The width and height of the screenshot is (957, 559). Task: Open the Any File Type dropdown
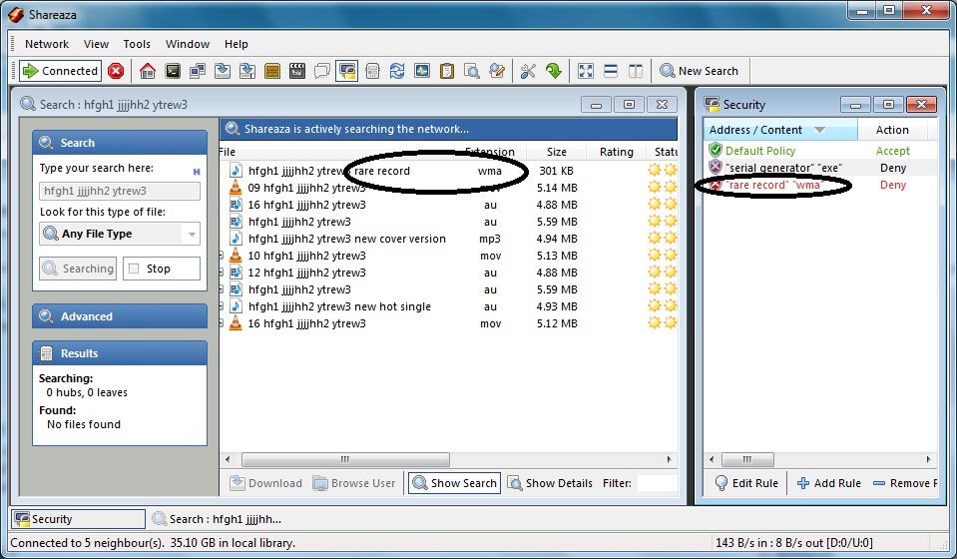click(120, 234)
